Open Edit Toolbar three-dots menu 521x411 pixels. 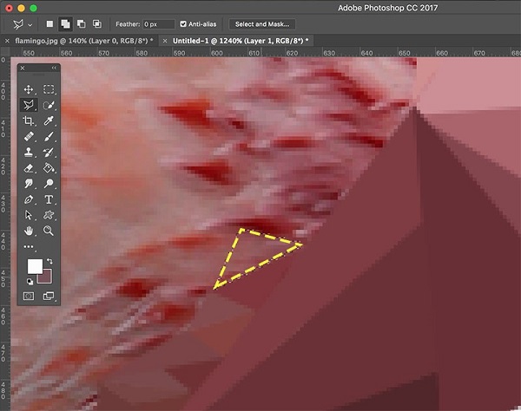29,246
